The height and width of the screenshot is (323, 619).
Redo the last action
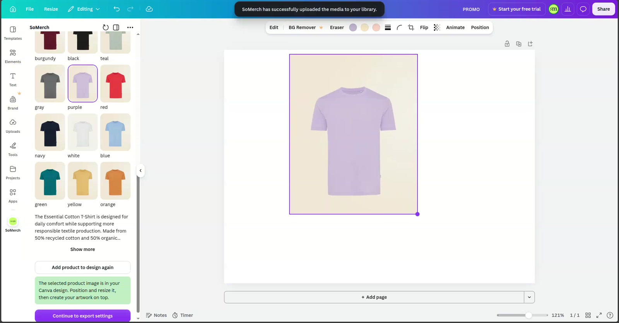pyautogui.click(x=130, y=9)
